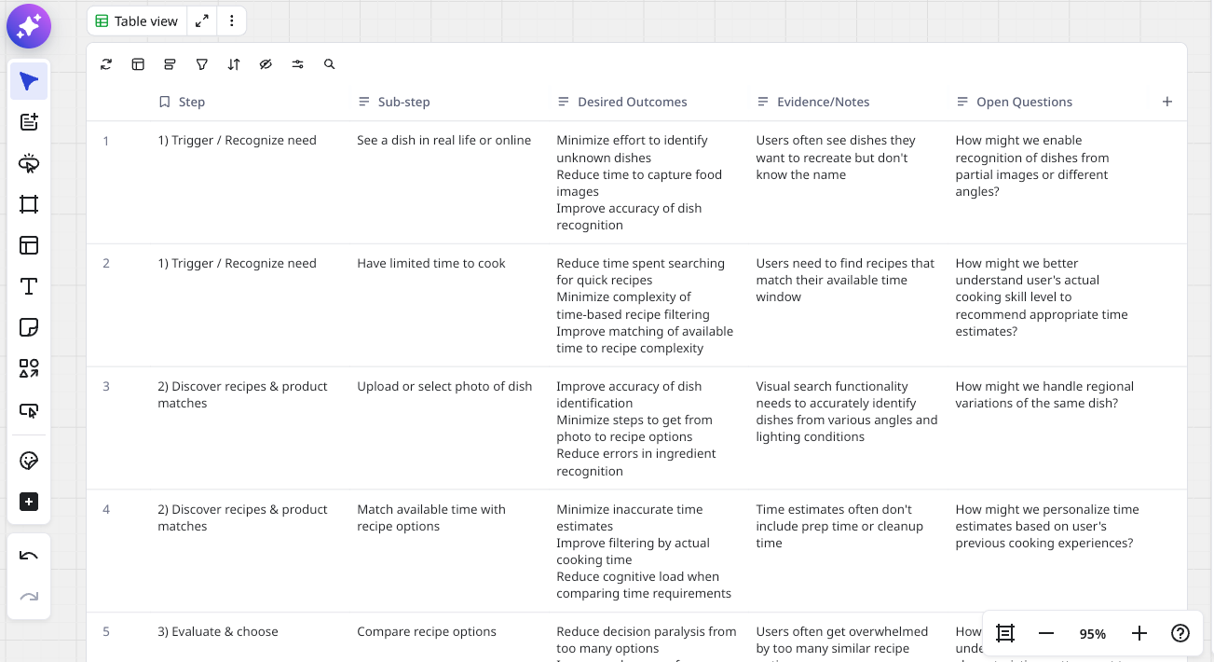Expand the table to full screen
This screenshot has height=662, width=1214.
(201, 21)
